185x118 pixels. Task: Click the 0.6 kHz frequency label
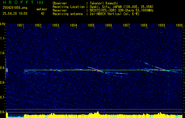[2, 112]
